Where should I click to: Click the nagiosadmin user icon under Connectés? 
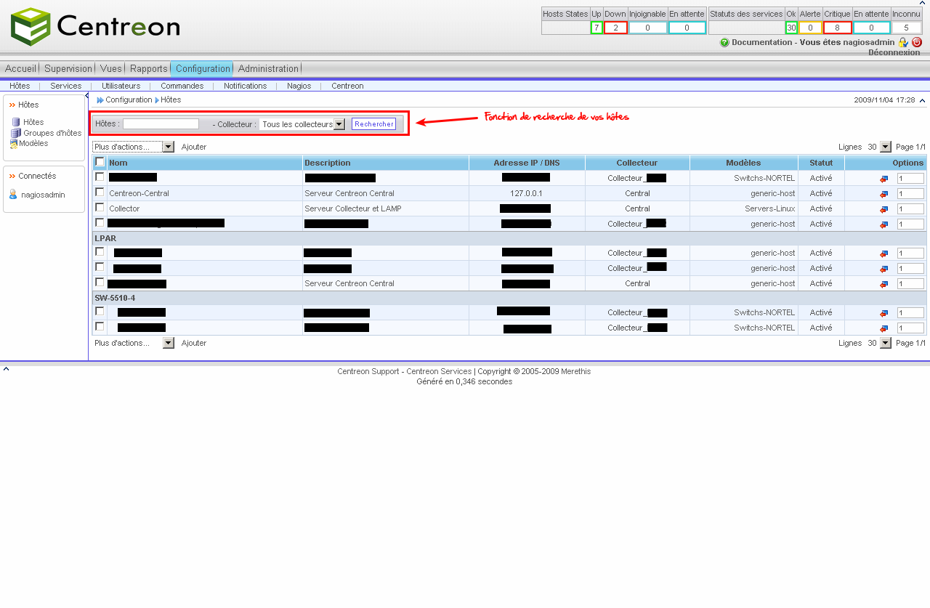[13, 195]
